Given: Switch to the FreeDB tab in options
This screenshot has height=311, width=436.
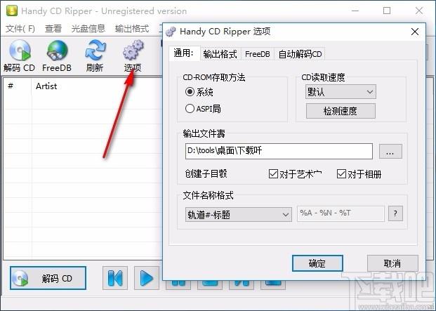Looking at the screenshot, I should tap(258, 54).
